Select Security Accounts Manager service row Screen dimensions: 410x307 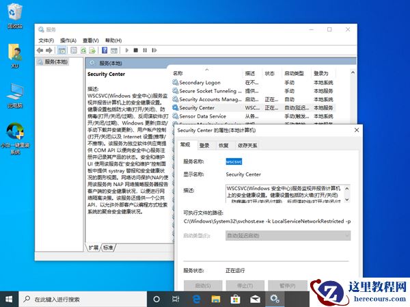253,99
